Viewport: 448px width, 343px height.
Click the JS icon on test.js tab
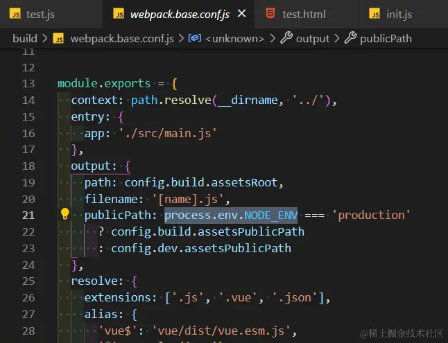click(x=15, y=14)
